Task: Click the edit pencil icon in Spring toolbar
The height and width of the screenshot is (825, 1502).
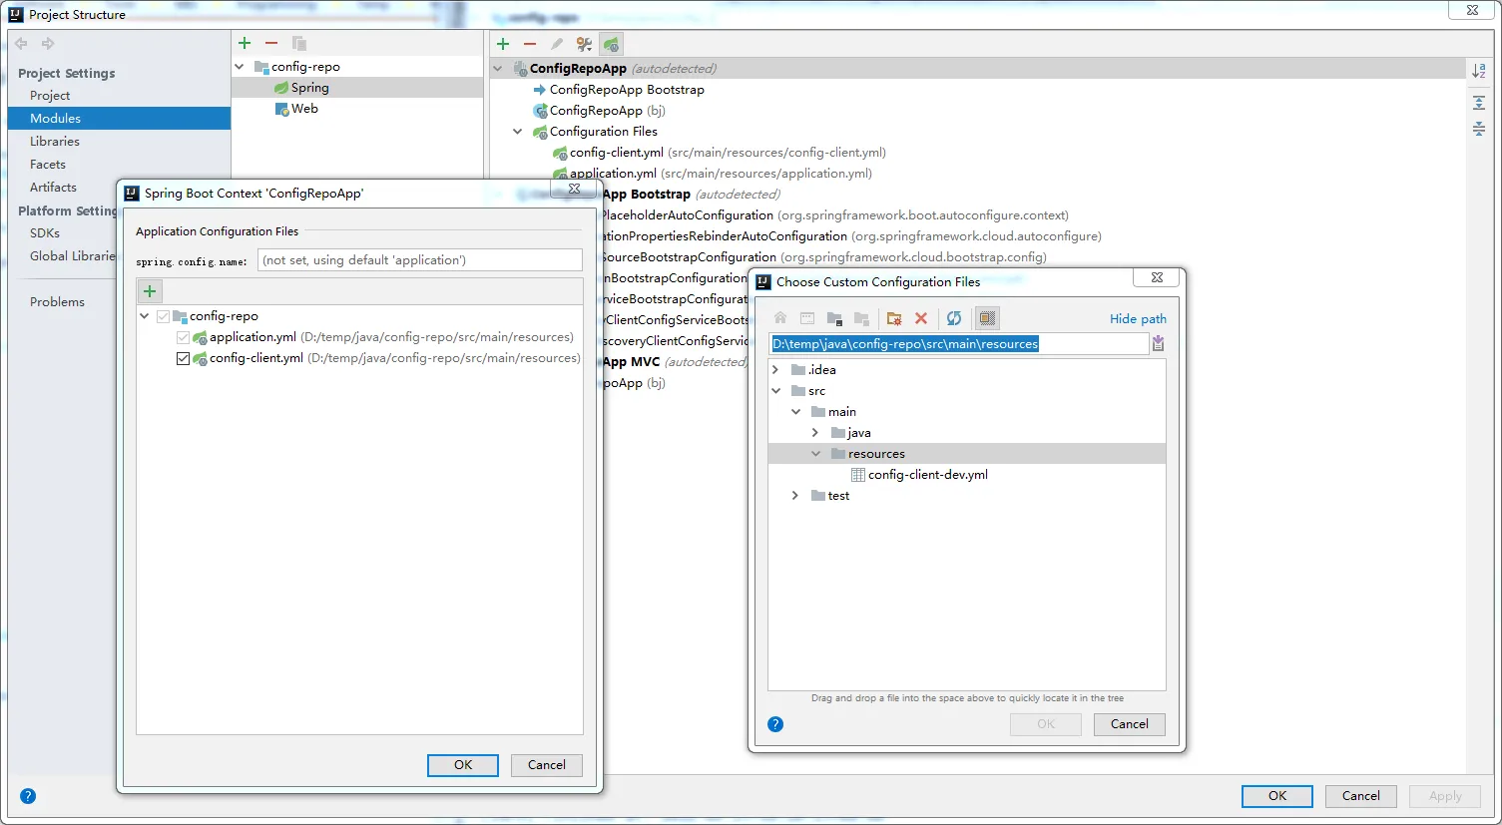Action: [x=557, y=44]
